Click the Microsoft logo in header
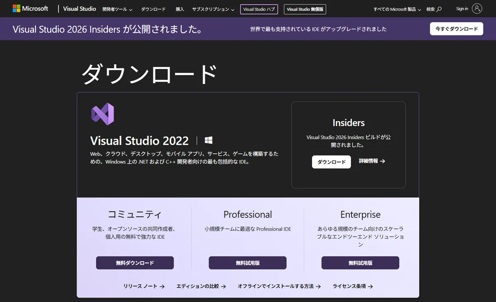The width and height of the screenshot is (496, 302). 30,9
